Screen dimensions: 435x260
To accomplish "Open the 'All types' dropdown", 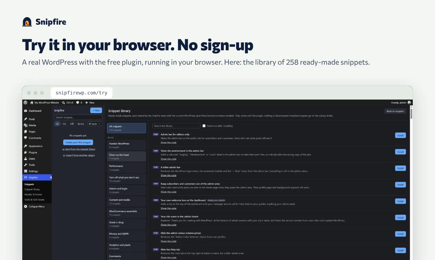I will click(95, 124).
